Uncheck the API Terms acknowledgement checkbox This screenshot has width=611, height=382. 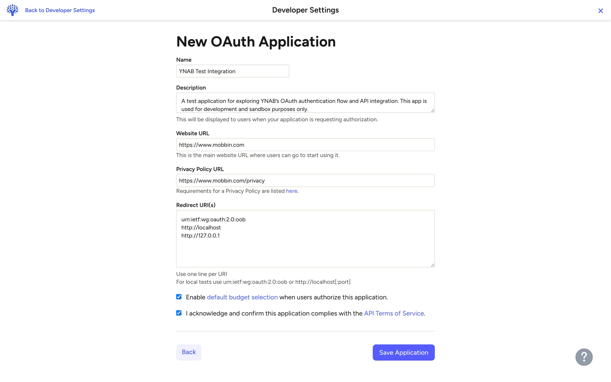pyautogui.click(x=179, y=313)
